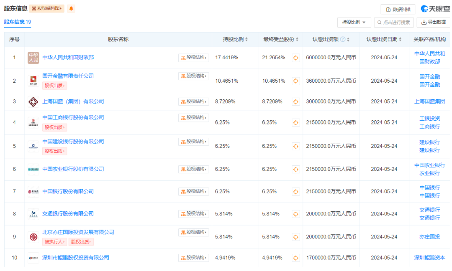Open 中国建设银行股份有限公司 link

(73, 142)
